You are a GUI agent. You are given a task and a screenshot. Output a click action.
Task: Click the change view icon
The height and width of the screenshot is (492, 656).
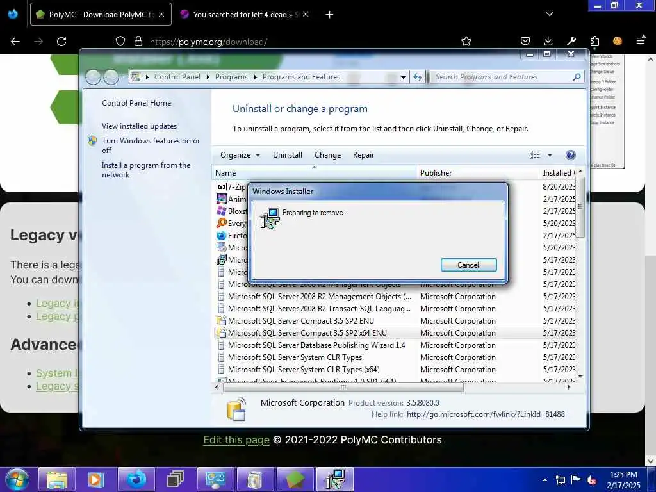[x=535, y=155]
